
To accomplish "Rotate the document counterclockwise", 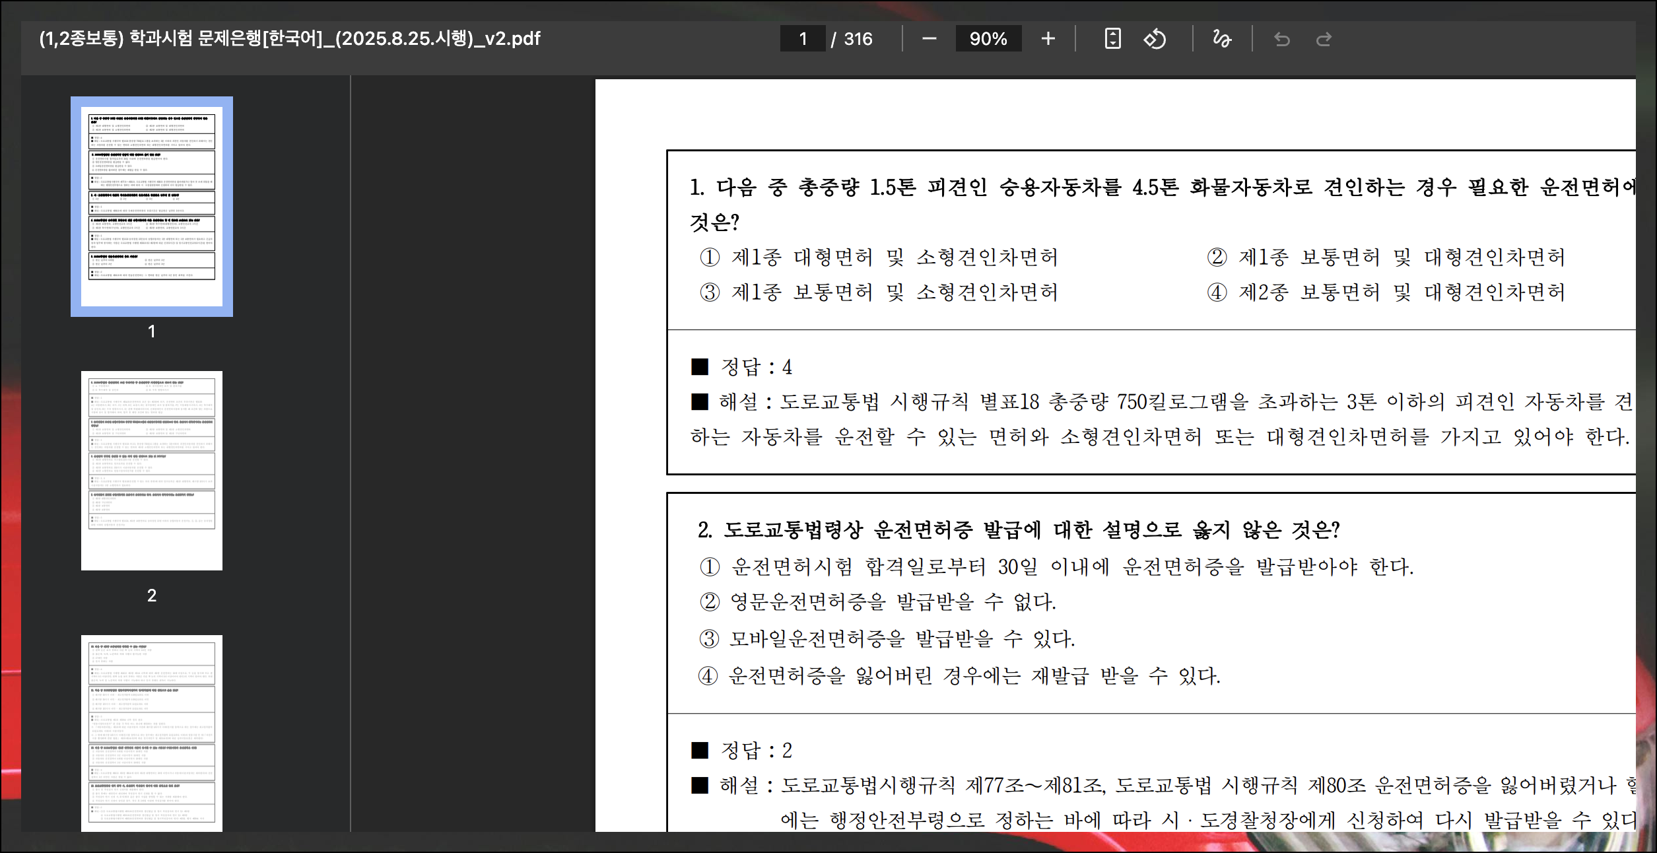I will click(1155, 39).
